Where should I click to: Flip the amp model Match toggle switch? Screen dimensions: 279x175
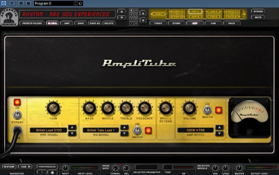(207, 110)
